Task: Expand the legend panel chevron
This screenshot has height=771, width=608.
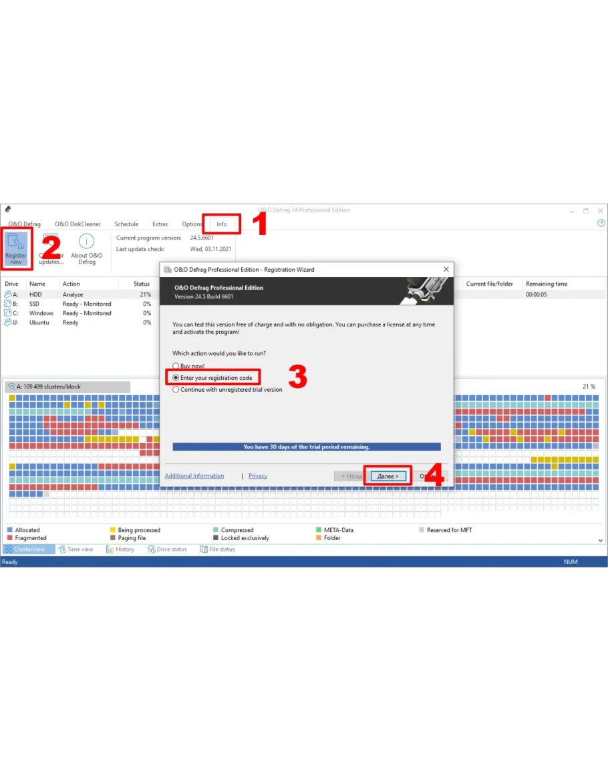Action: [x=600, y=540]
